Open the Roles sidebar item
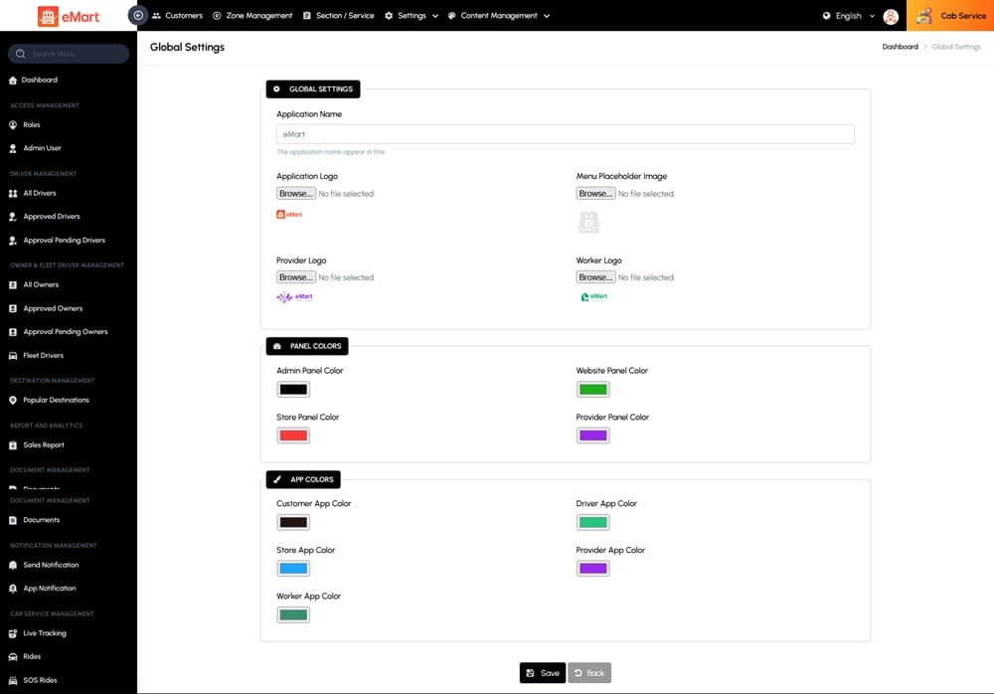 (32, 125)
